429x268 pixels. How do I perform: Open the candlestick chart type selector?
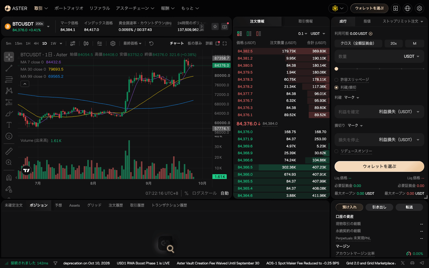[x=86, y=43]
